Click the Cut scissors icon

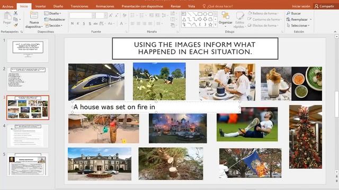[x=15, y=13]
